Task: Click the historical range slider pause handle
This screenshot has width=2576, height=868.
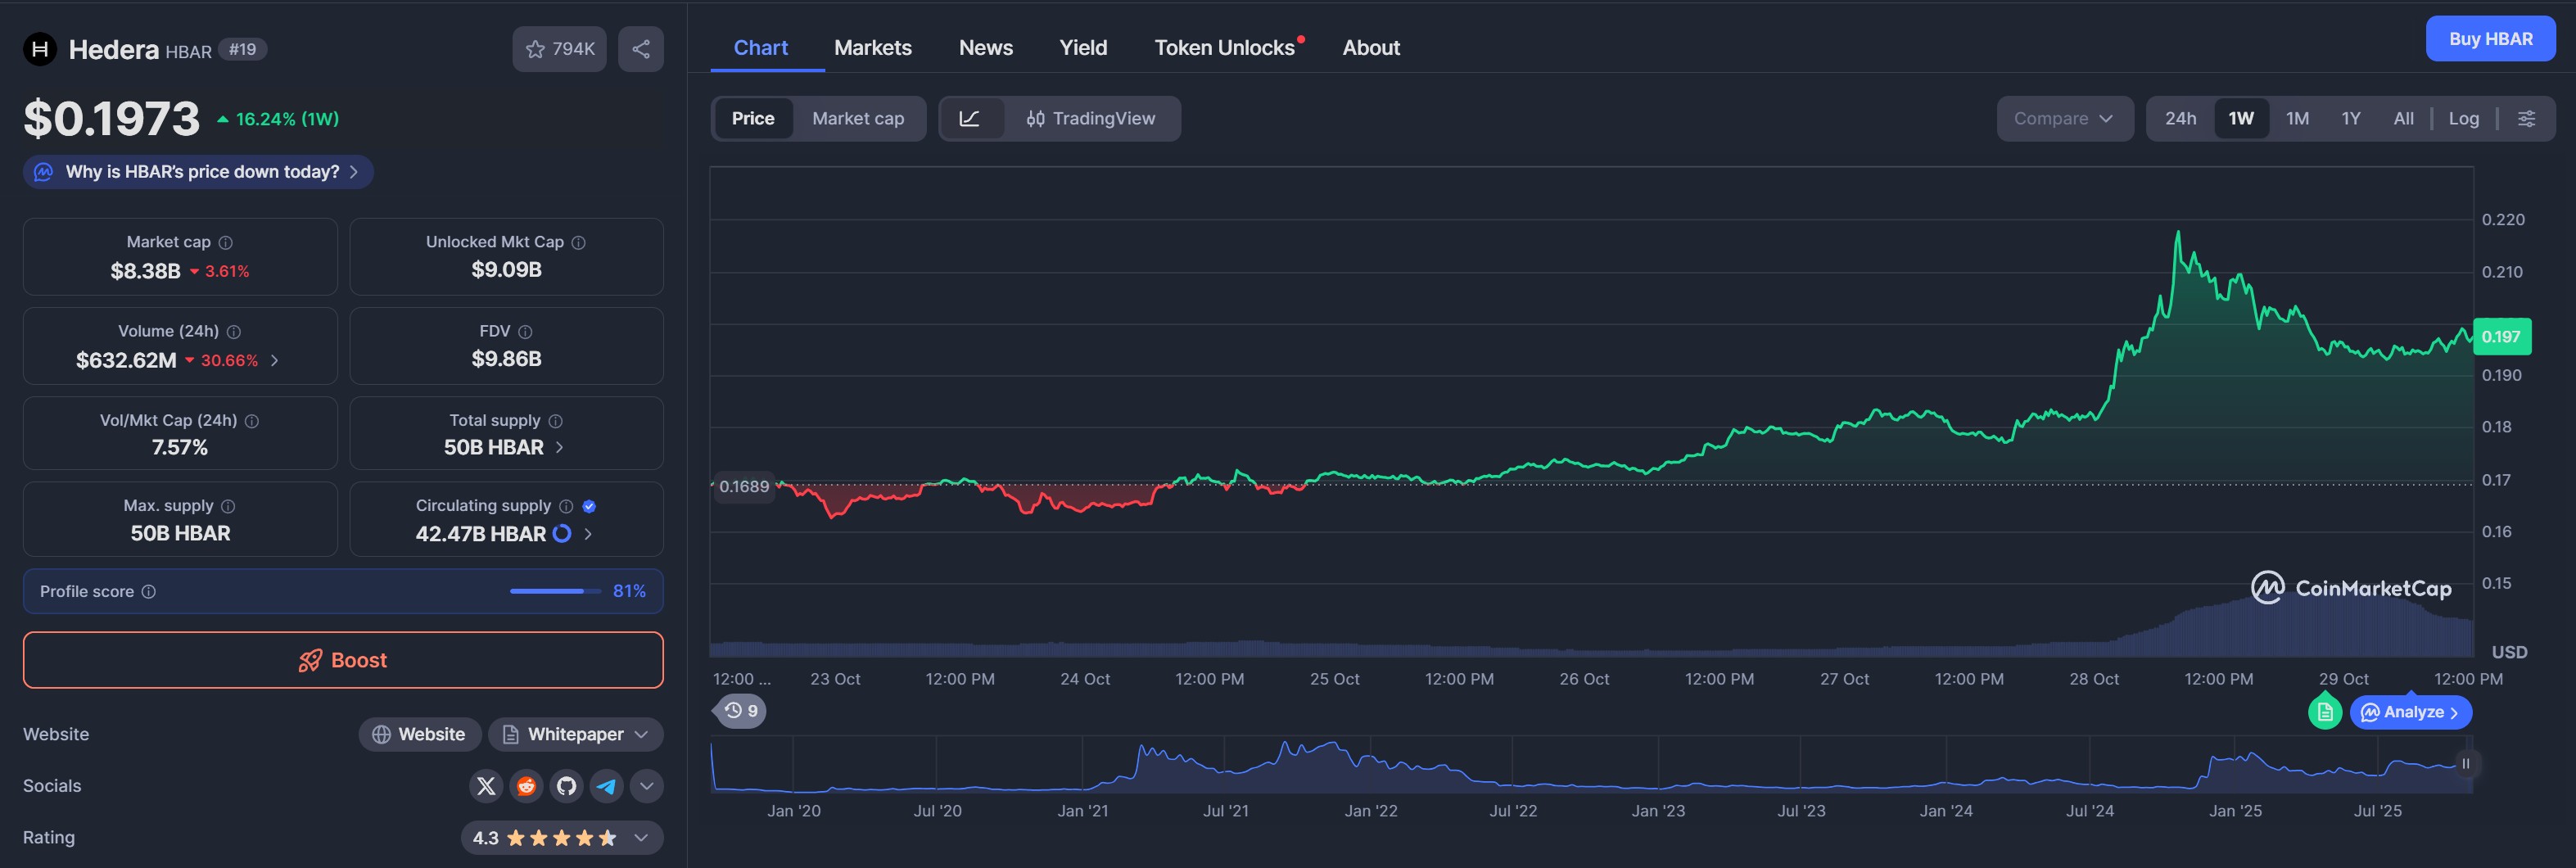Action: [2465, 764]
